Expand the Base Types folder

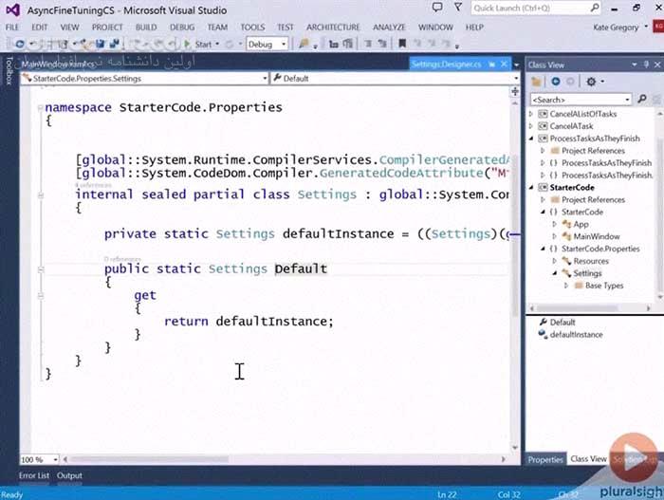[566, 286]
